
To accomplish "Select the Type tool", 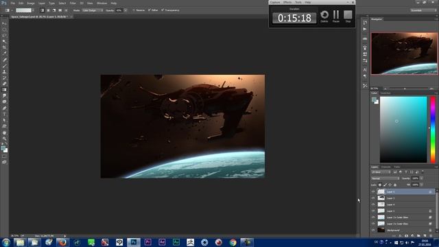I will click(x=4, y=115).
